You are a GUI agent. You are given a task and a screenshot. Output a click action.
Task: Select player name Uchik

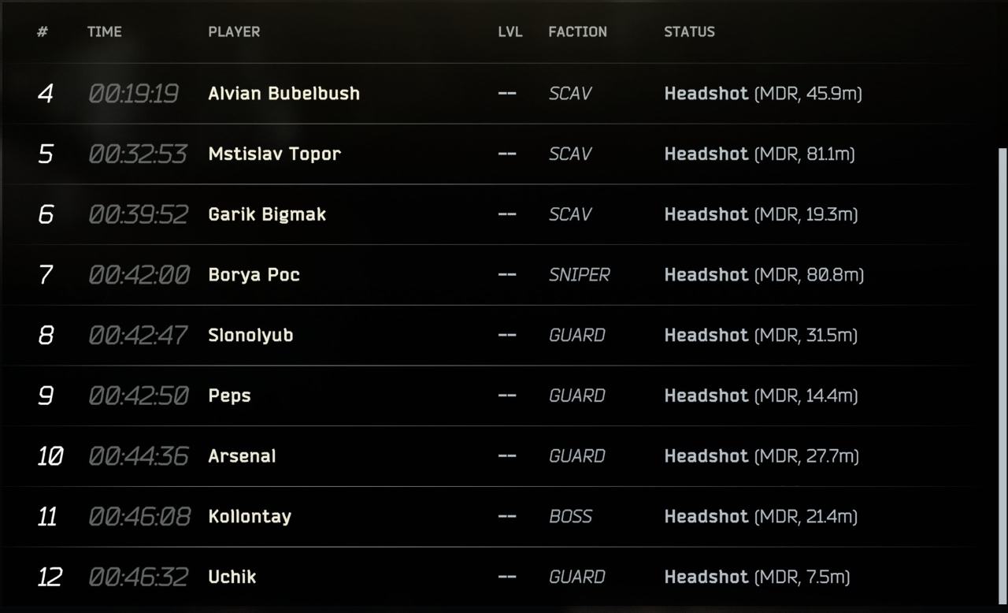[232, 577]
